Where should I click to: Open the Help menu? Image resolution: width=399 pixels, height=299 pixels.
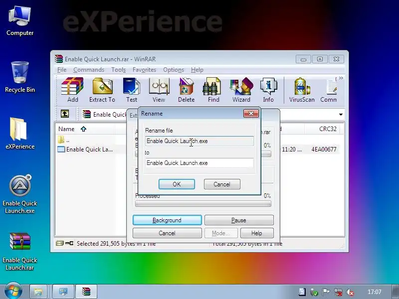tap(197, 70)
